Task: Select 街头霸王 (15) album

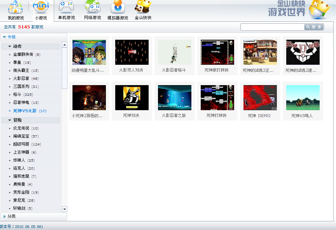Action: click(26, 70)
